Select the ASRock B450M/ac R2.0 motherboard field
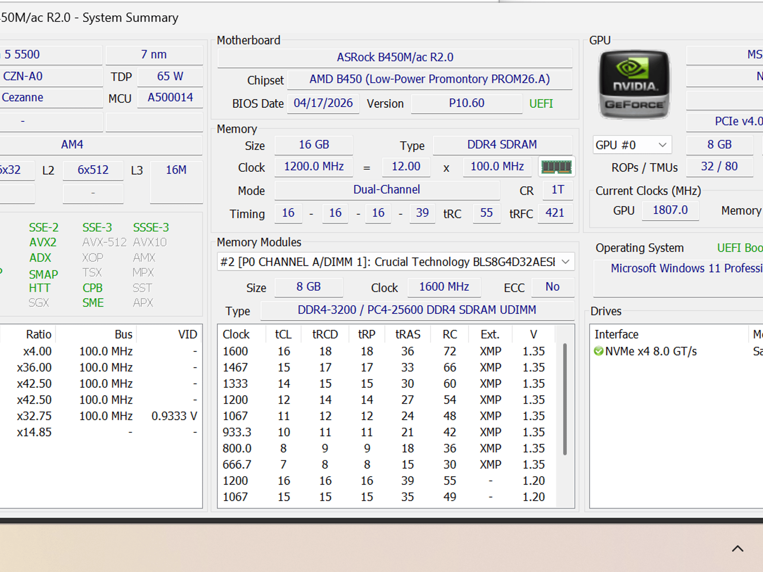Viewport: 763px width, 572px height. coord(395,57)
